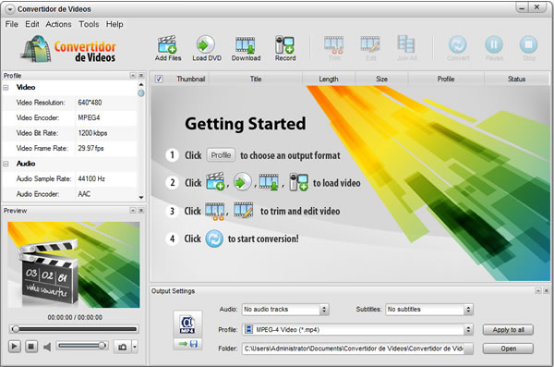Click the Video Bit Rate value 1200 kbps
The height and width of the screenshot is (367, 554).
click(x=92, y=133)
